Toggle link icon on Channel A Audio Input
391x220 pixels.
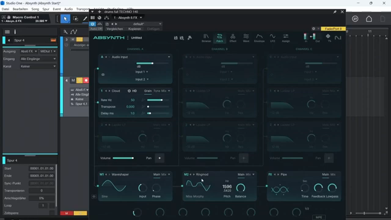pyautogui.click(x=103, y=75)
